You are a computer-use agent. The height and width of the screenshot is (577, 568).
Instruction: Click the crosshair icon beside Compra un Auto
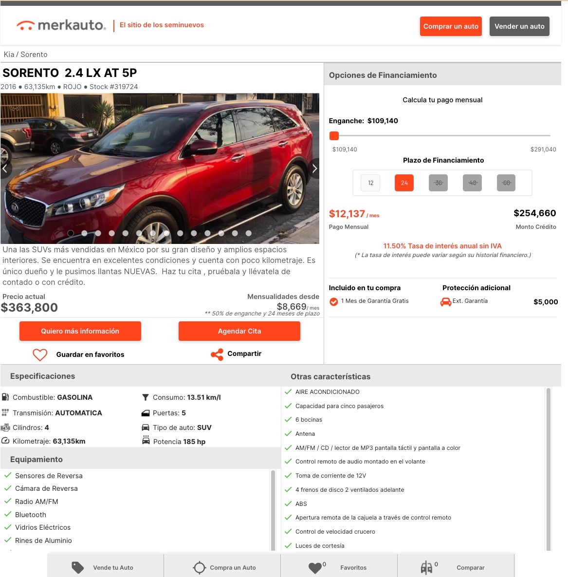(200, 567)
